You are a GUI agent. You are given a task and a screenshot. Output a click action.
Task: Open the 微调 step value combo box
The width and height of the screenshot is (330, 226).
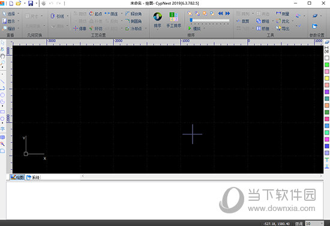pyautogui.click(x=314, y=224)
